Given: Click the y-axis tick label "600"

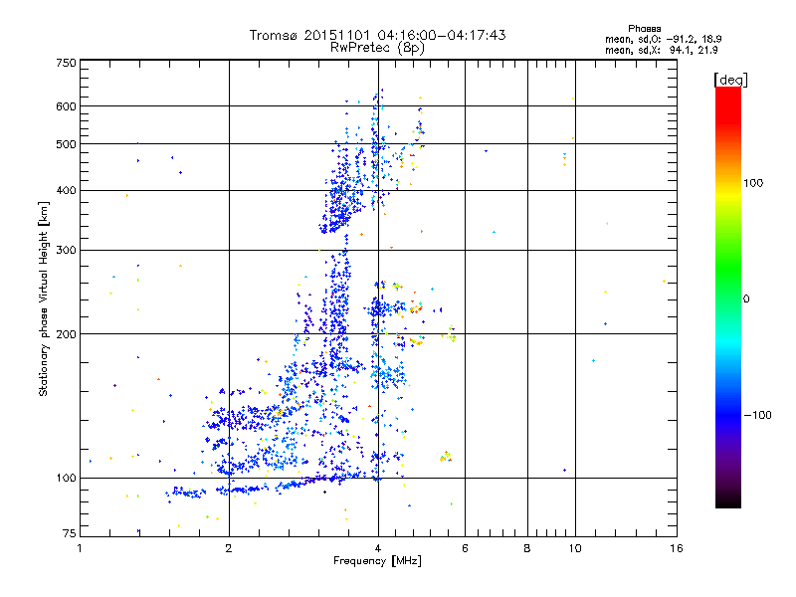Looking at the screenshot, I should point(66,106).
